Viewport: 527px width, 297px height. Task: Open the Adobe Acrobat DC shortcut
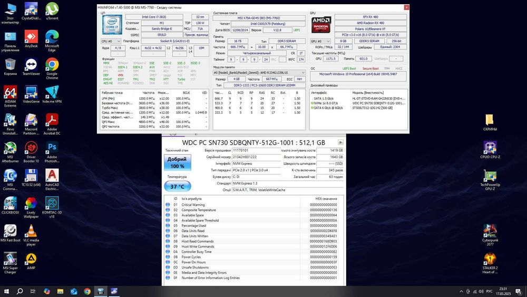52,124
